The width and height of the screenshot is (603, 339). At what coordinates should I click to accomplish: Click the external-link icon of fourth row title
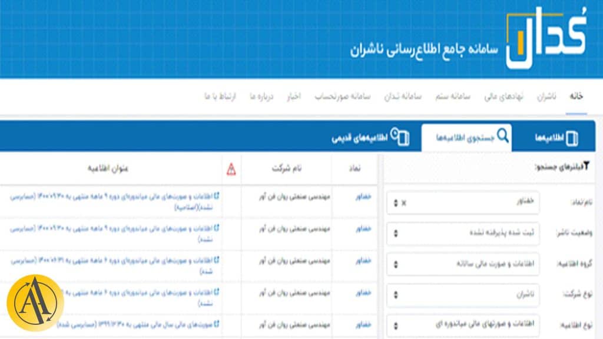pyautogui.click(x=217, y=292)
